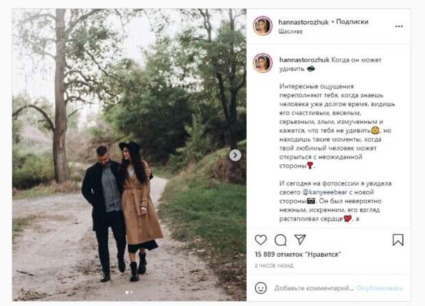Open emoji picker smiley icon
Viewport: 425px width, 306px height.
(x=260, y=288)
